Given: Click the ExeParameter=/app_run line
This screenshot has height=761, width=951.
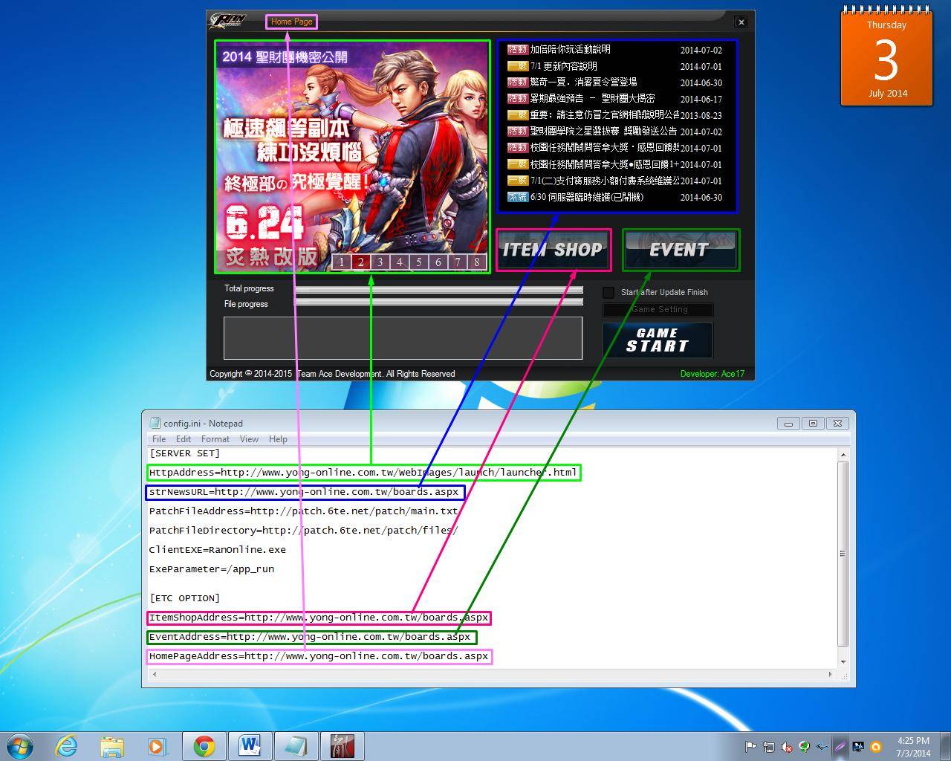Looking at the screenshot, I should 212,569.
